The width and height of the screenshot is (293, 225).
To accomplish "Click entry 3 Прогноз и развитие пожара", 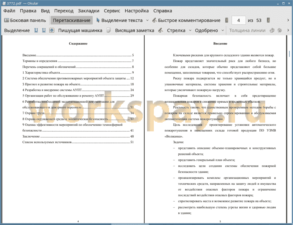I will pyautogui.click(x=78, y=84).
